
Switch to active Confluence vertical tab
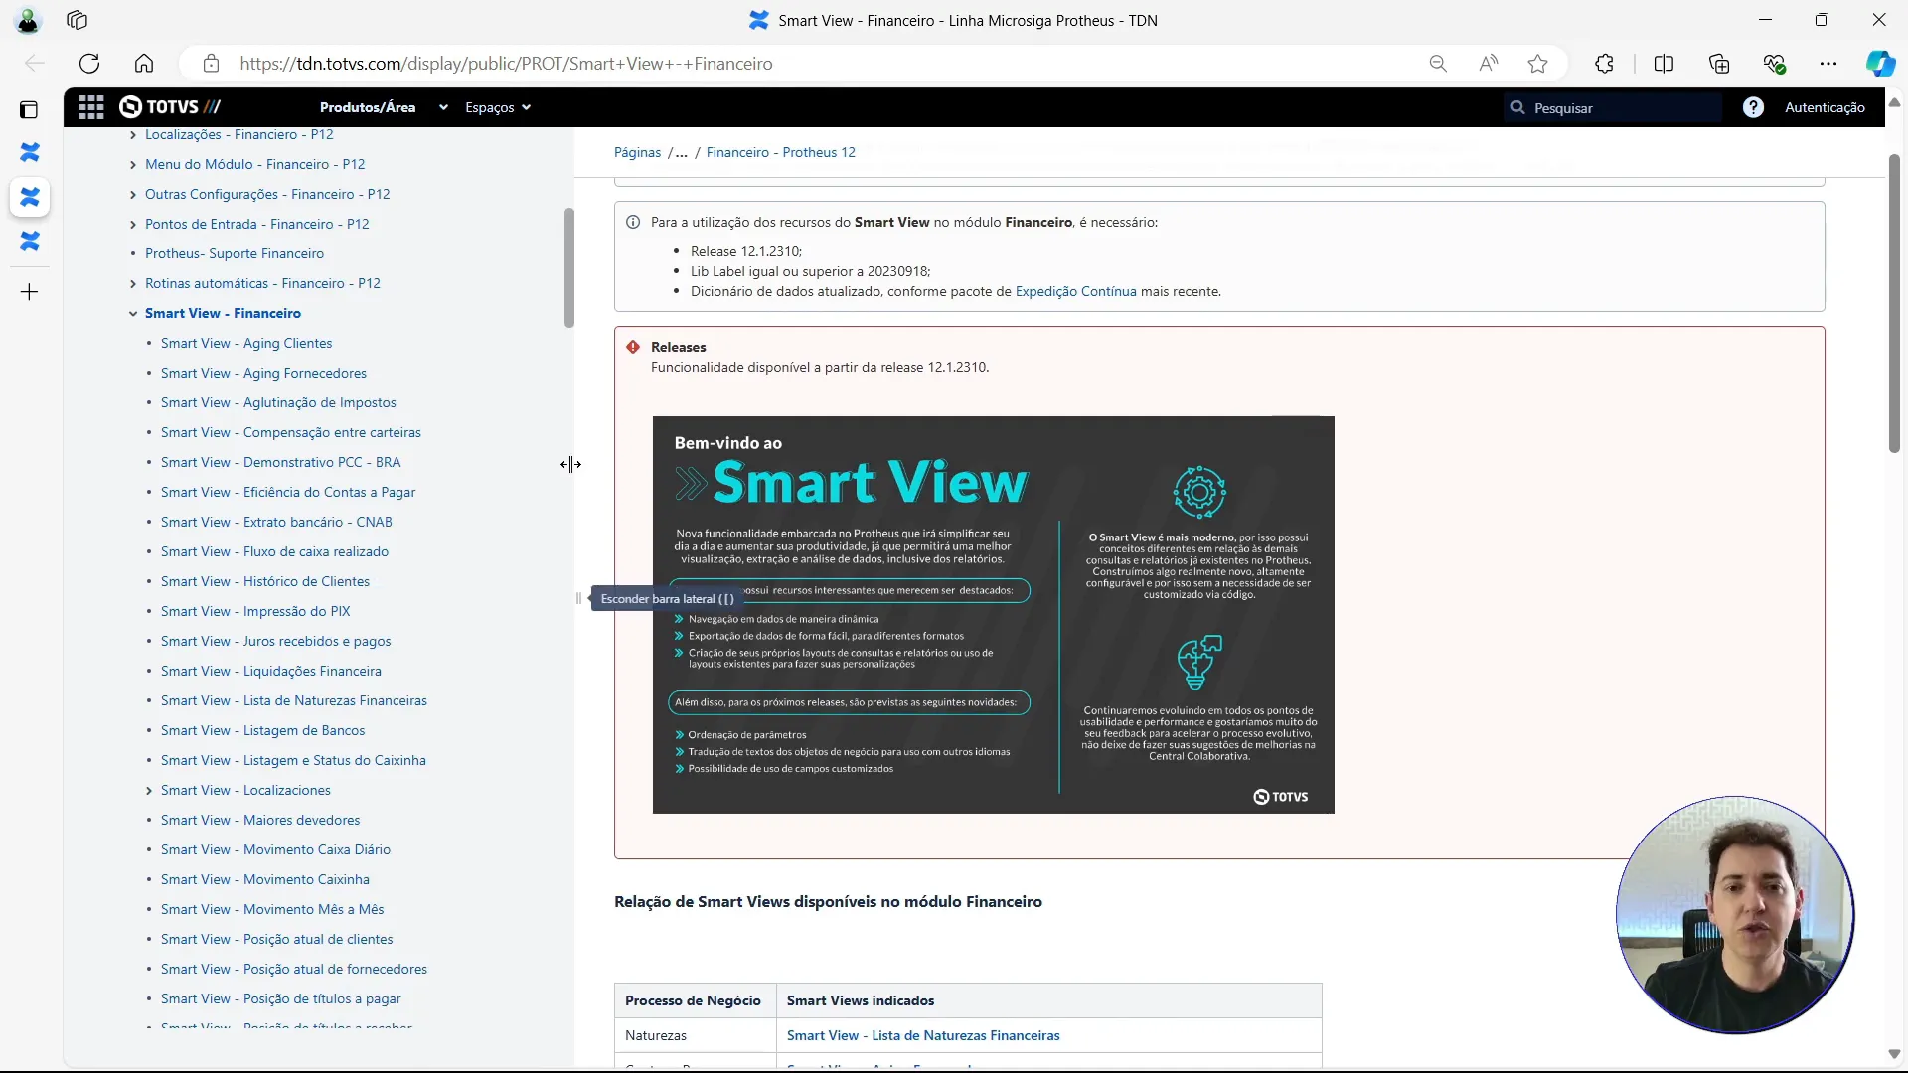[30, 197]
